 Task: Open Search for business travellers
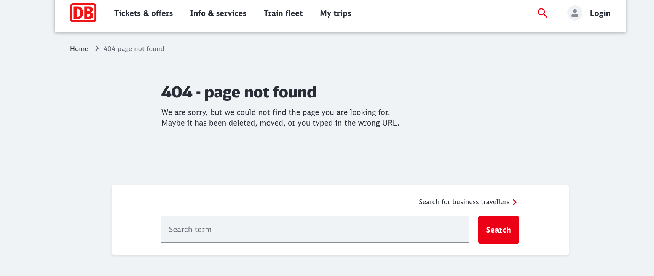[x=464, y=202]
